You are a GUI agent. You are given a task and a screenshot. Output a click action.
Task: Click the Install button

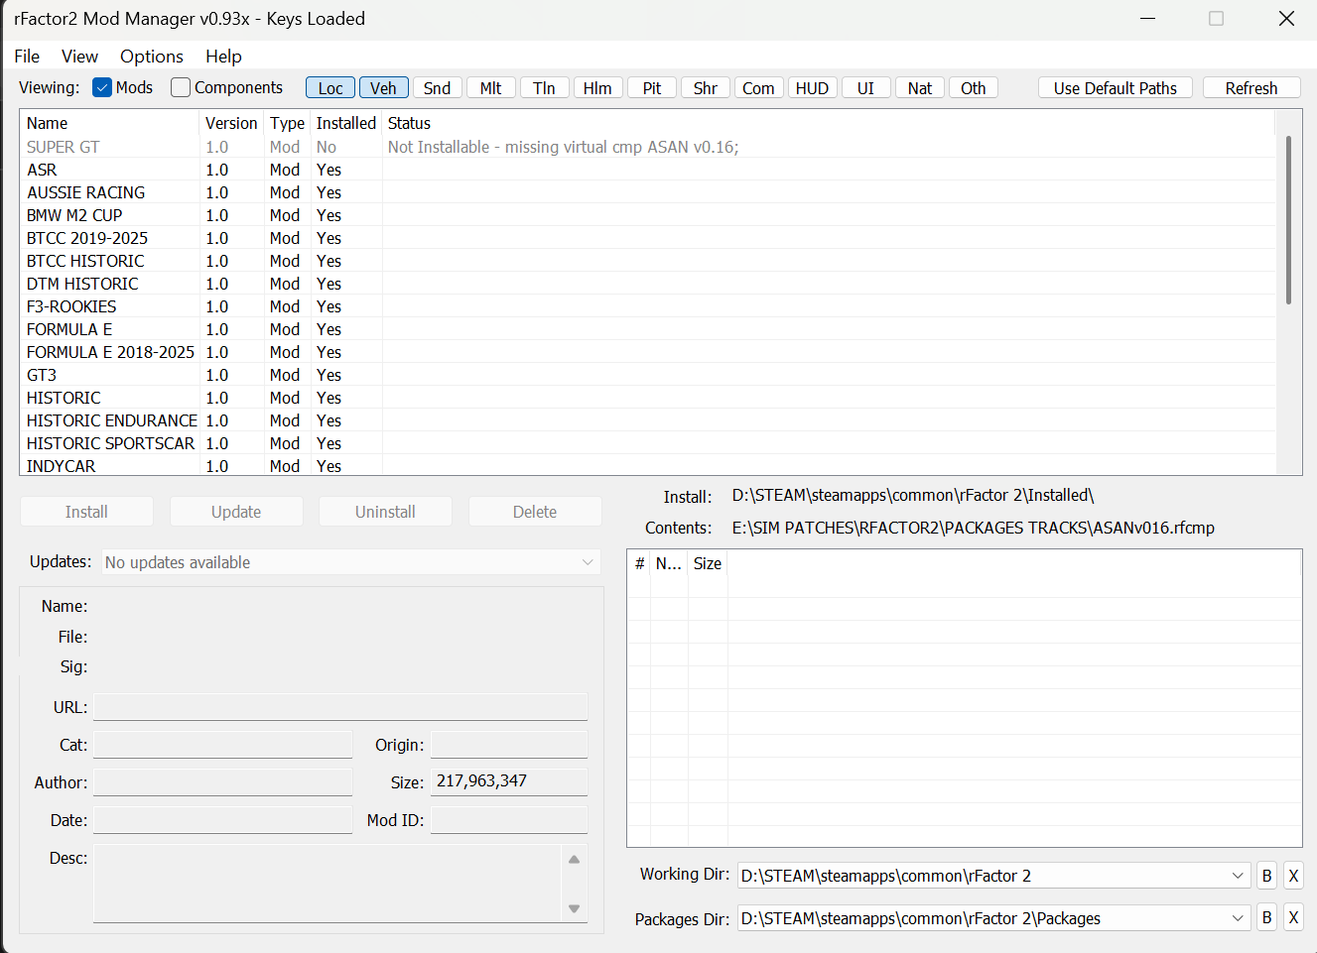(x=86, y=512)
